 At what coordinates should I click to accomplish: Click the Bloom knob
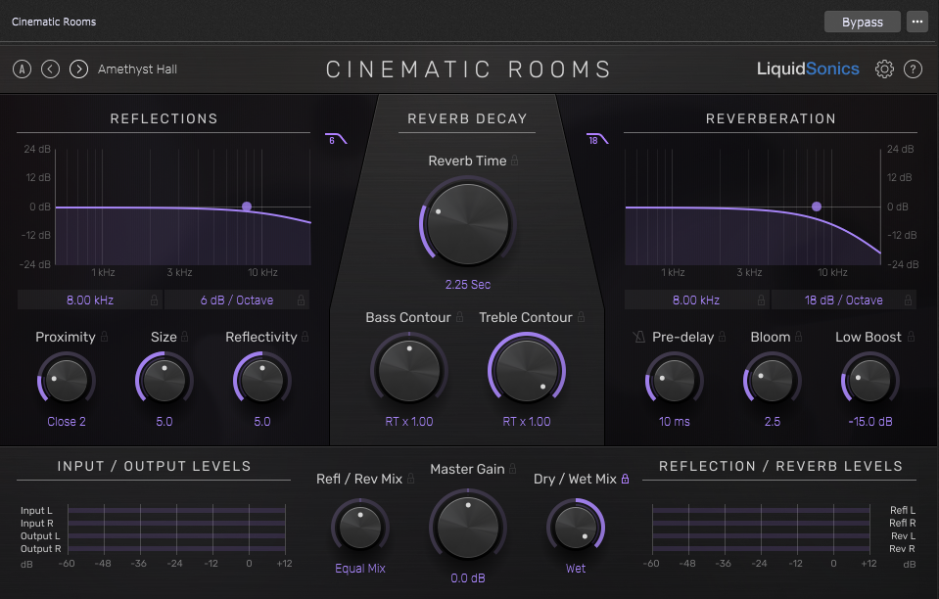tap(772, 381)
